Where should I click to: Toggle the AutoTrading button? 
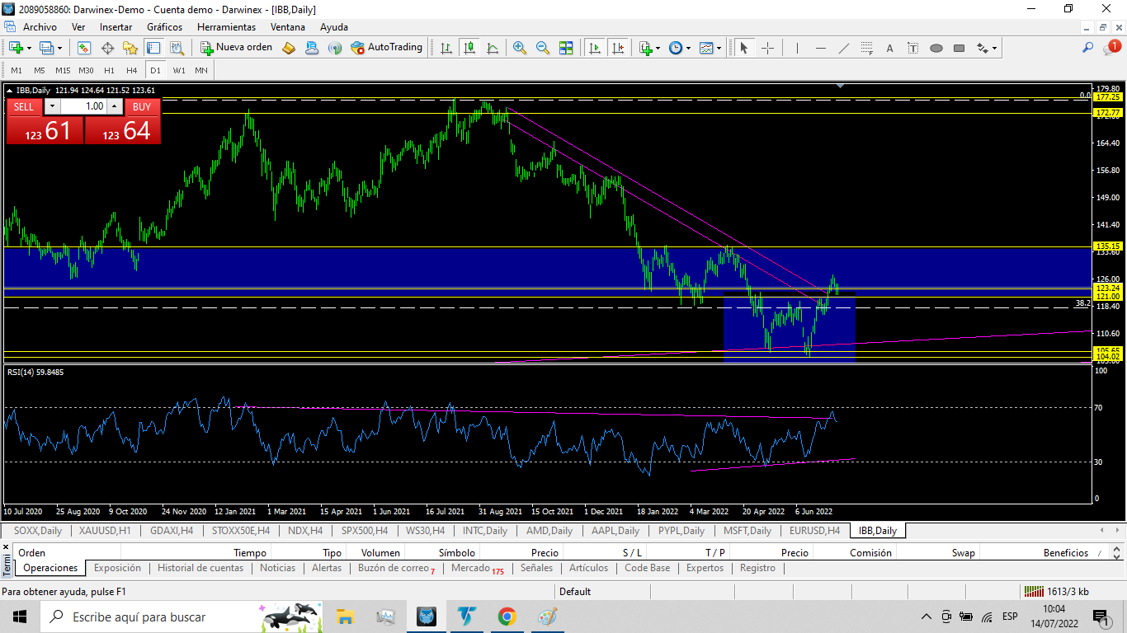386,48
